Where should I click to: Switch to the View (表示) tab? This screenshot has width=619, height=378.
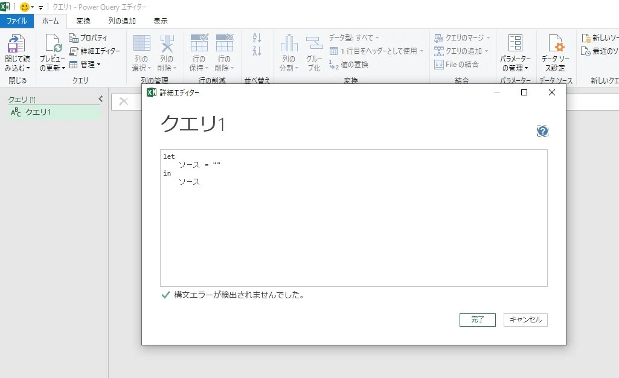(160, 21)
